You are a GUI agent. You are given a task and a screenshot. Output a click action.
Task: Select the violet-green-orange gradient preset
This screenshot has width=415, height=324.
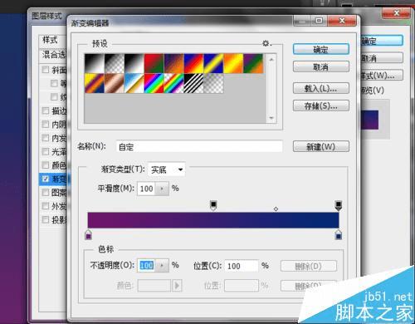coord(253,64)
